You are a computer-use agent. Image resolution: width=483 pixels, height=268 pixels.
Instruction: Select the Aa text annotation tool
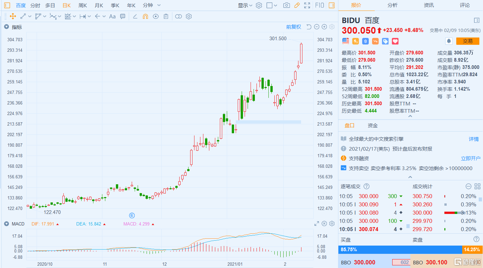(112, 16)
